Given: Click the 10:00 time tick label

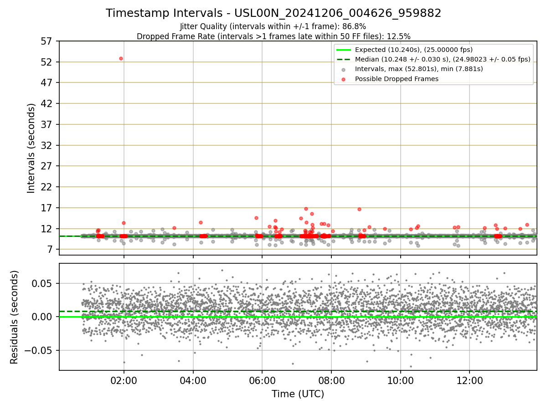Looking at the screenshot, I should point(401,380).
